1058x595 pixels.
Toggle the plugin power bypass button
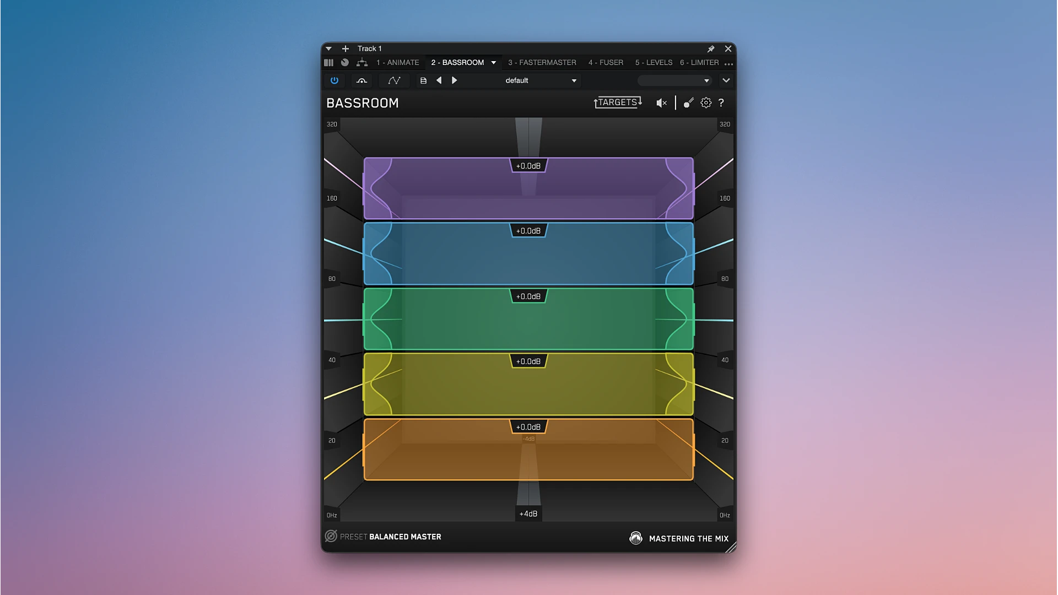coord(334,80)
